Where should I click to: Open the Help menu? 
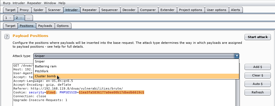[62, 3]
